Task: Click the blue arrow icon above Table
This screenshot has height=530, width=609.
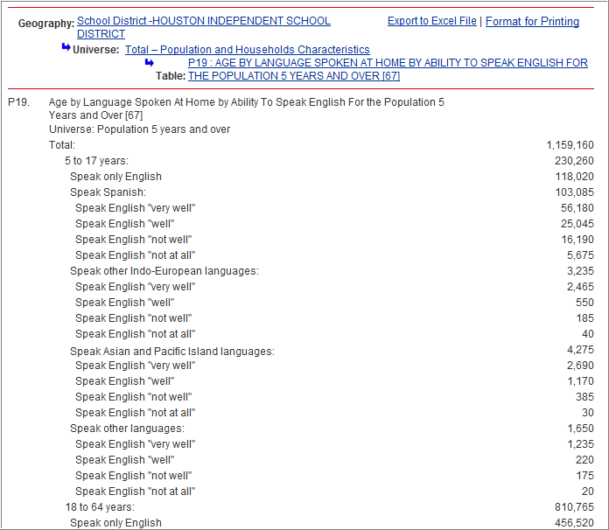Action: 150,62
